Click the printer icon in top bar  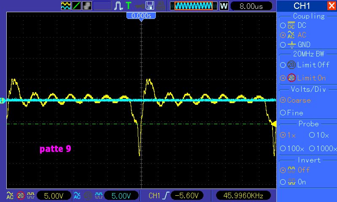(x=160, y=6)
